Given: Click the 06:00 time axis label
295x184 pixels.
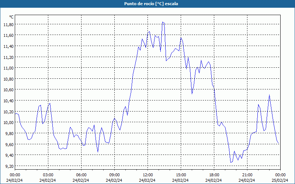Looking at the screenshot, I should click(x=81, y=175).
